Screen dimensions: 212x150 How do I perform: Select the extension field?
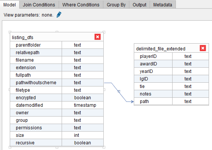click(36, 68)
